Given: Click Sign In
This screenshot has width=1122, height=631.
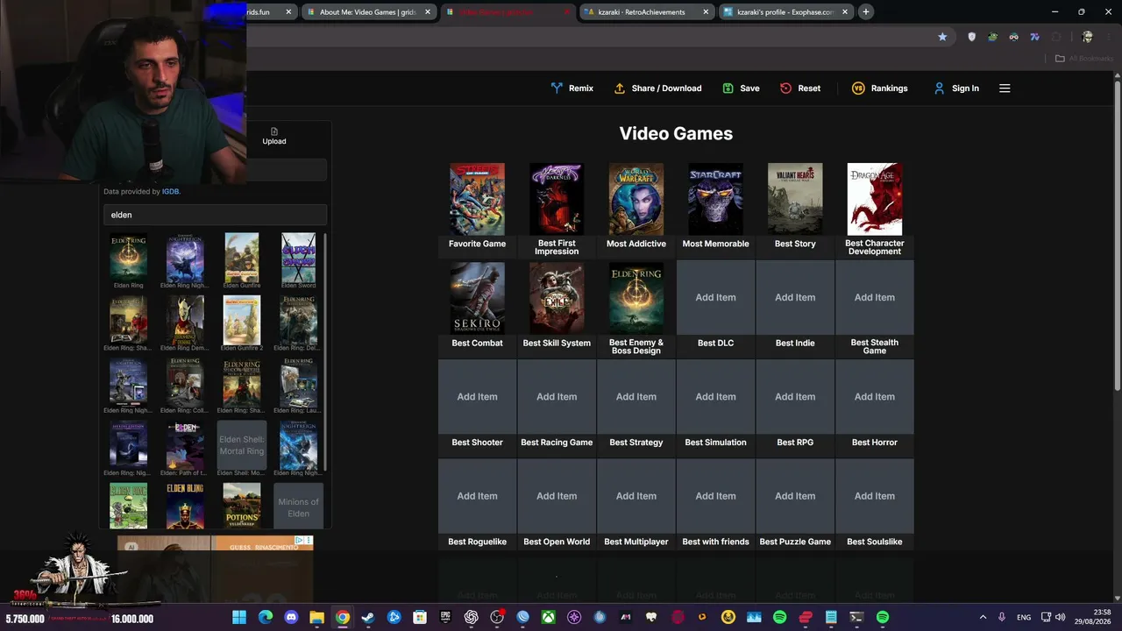Looking at the screenshot, I should pyautogui.click(x=956, y=89).
